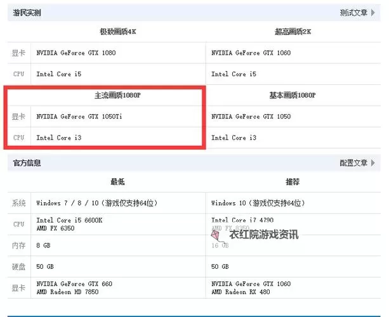This screenshot has height=317, width=389.
Task: Click the arrow icon beside 测试文章
Action: click(x=373, y=13)
